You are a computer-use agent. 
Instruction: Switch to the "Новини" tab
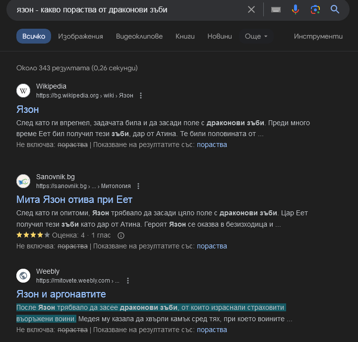pyautogui.click(x=220, y=36)
